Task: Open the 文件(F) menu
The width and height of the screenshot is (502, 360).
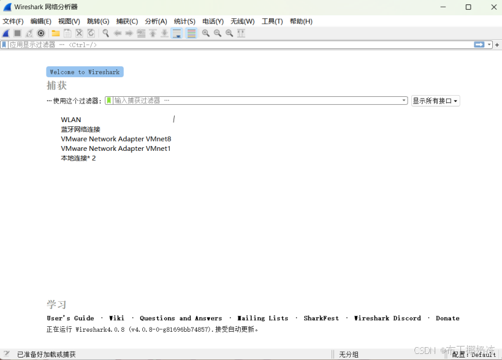Action: pyautogui.click(x=13, y=21)
